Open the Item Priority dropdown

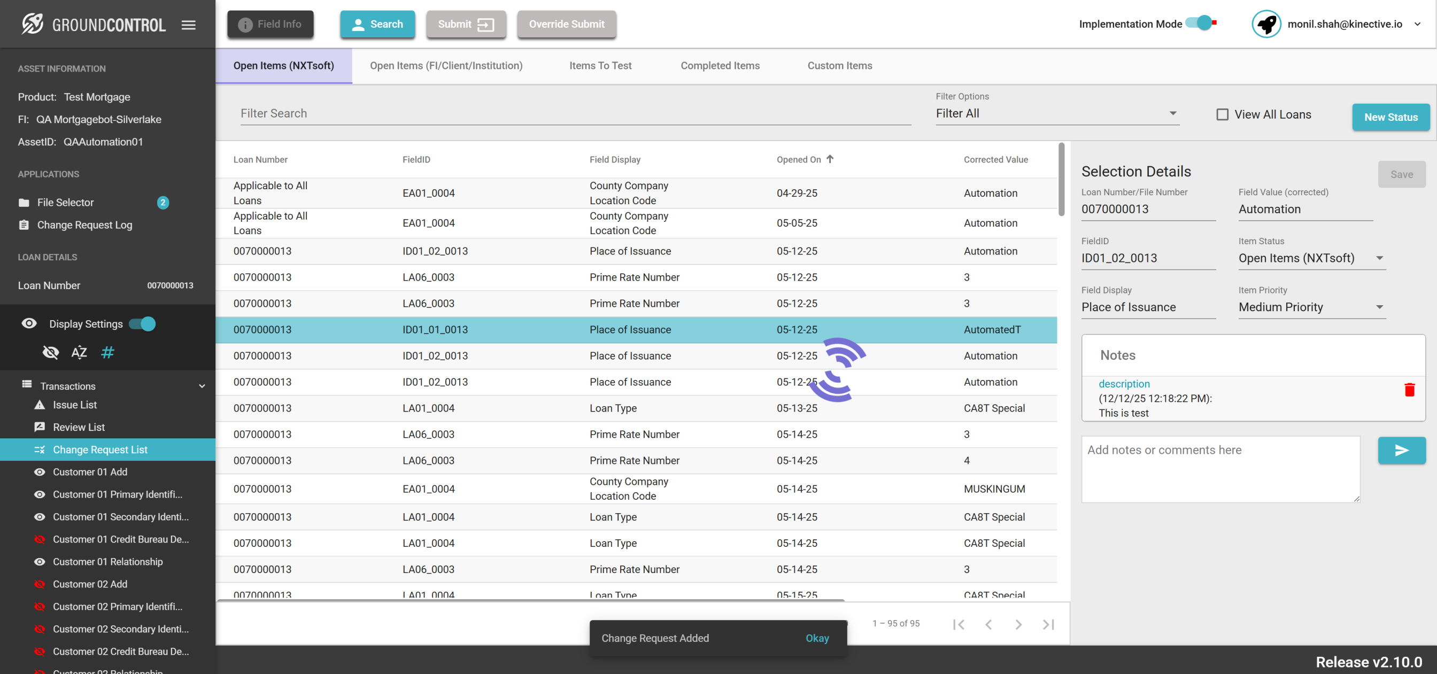pyautogui.click(x=1311, y=307)
